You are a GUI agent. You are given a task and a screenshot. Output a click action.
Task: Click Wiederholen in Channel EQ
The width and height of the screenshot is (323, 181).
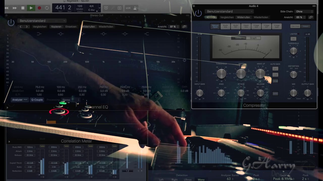(106, 27)
